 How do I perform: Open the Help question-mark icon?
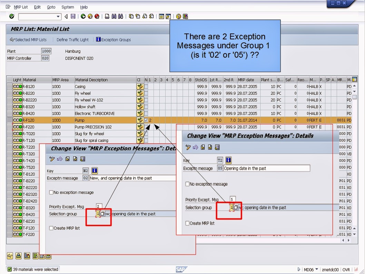[179, 16]
